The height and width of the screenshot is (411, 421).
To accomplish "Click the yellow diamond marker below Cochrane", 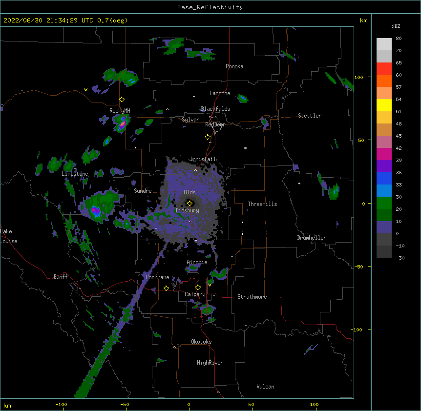I will coord(166,288).
